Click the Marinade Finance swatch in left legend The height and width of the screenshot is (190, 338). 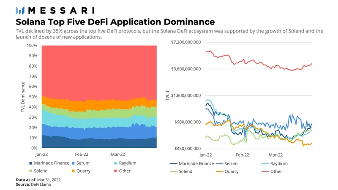coord(30,163)
